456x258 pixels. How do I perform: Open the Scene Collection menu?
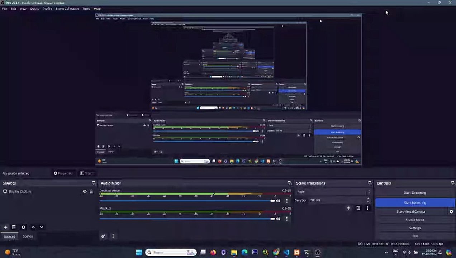67,9
